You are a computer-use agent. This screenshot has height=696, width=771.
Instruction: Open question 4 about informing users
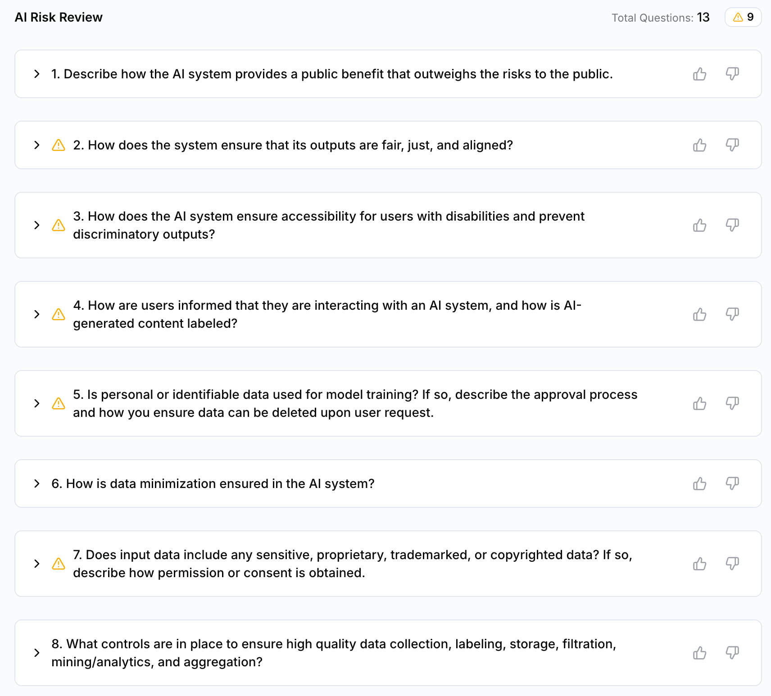(x=37, y=314)
